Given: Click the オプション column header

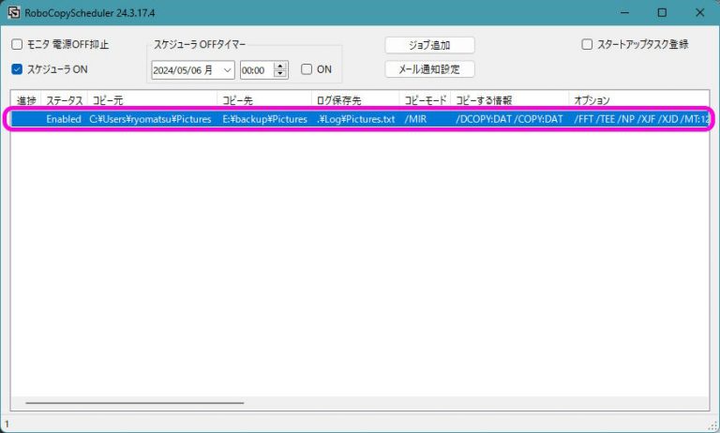Looking at the screenshot, I should [x=639, y=100].
